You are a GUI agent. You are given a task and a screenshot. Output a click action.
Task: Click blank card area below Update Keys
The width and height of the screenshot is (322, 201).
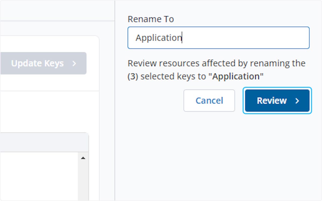tap(48, 110)
